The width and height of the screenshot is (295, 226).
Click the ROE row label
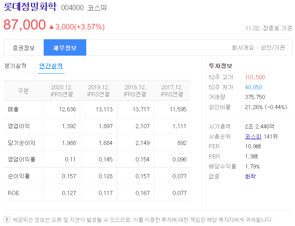coord(13,193)
